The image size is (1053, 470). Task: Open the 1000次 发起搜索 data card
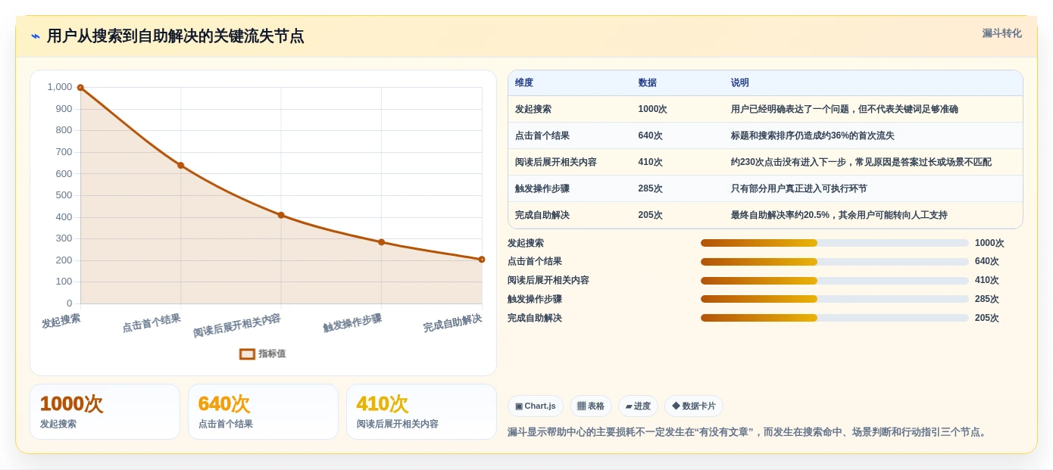click(105, 412)
